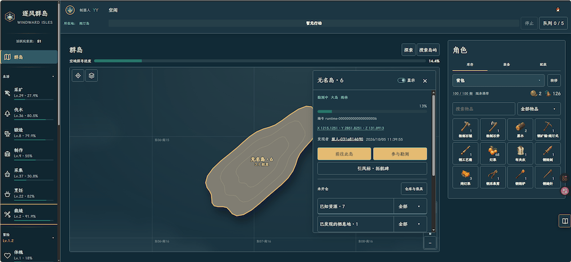Click the Windward Isles logo
This screenshot has height=262, width=571.
(10, 17)
